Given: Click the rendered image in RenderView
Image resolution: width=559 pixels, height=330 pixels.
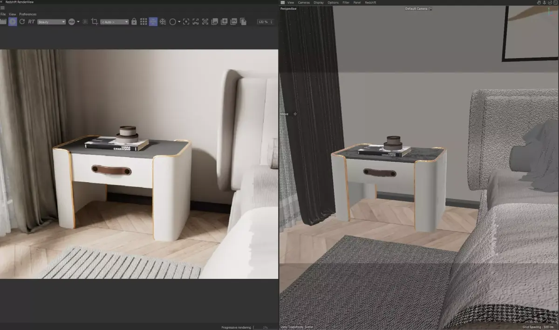Looking at the screenshot, I should click(x=139, y=164).
